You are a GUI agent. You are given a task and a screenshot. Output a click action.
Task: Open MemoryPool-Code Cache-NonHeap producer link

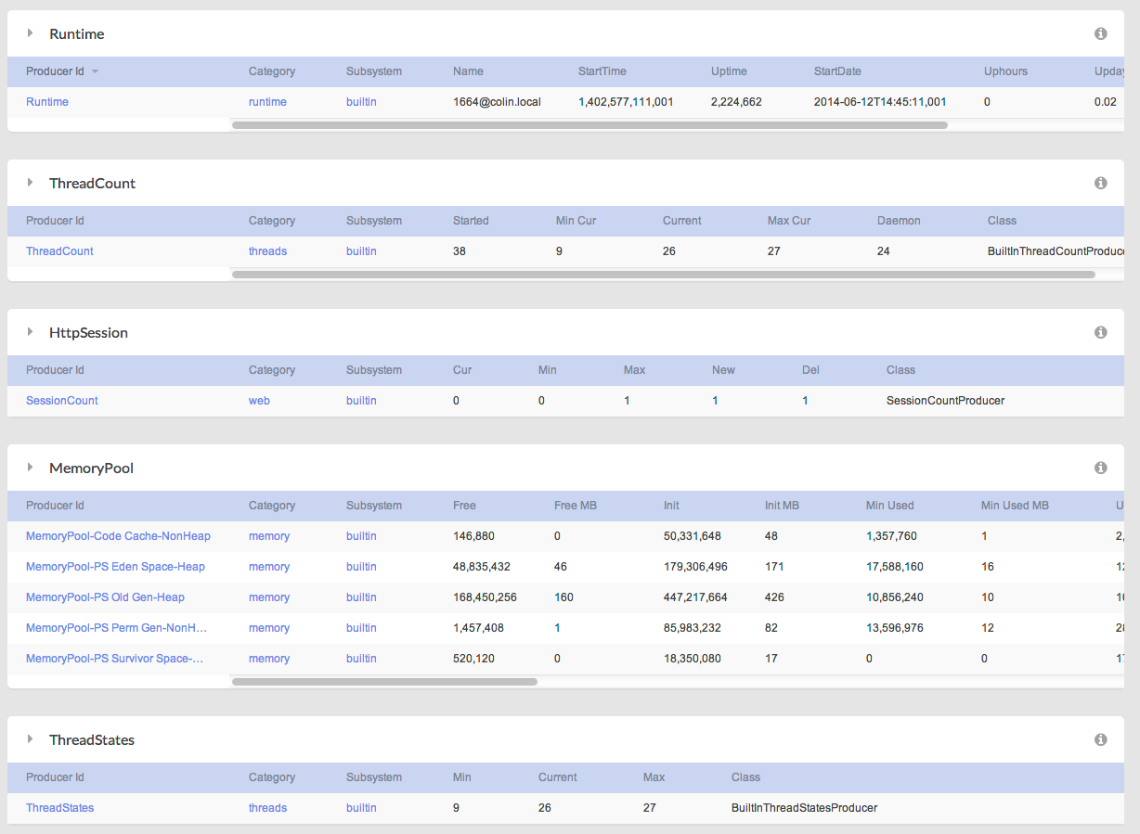pyautogui.click(x=118, y=536)
